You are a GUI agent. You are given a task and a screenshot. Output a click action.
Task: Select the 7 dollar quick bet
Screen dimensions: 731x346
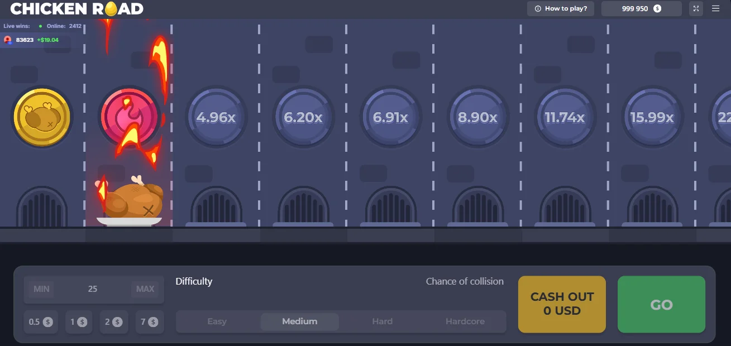tap(150, 322)
